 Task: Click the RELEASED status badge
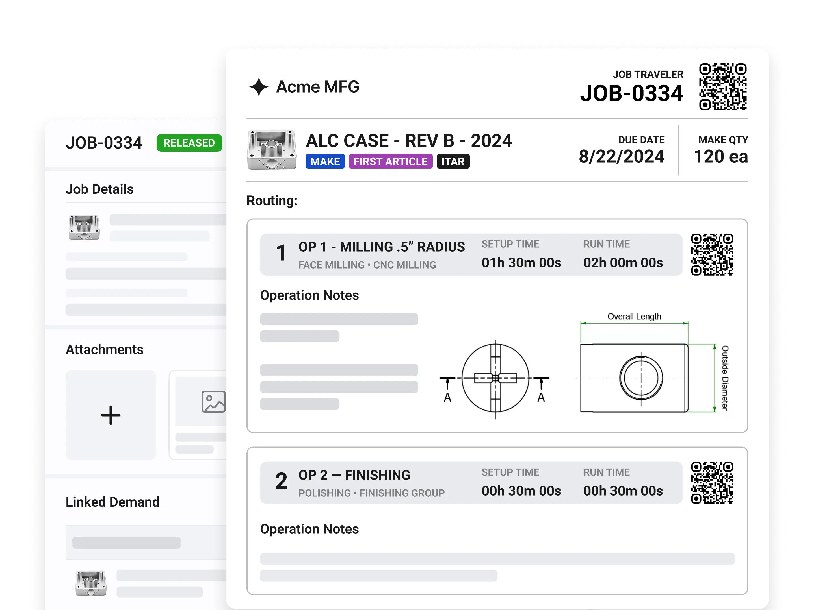[x=189, y=143]
